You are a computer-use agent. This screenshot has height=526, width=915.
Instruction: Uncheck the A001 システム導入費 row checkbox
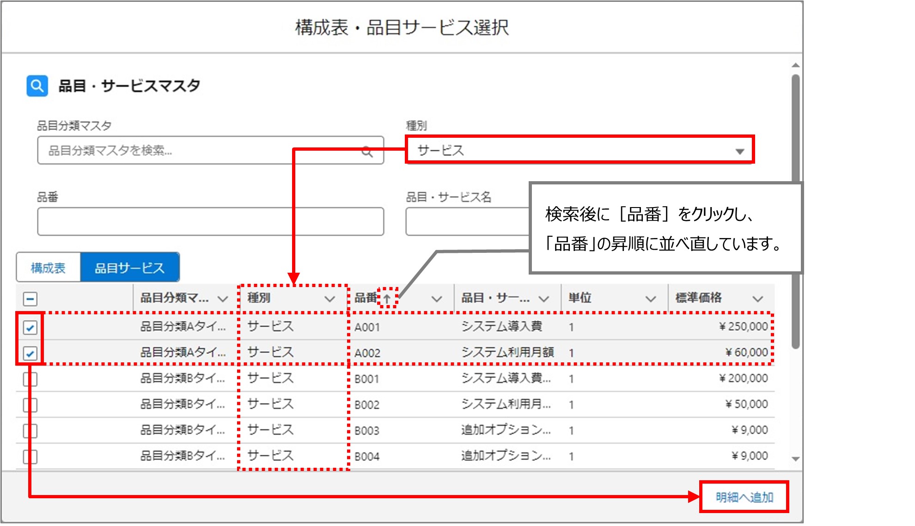coord(30,327)
